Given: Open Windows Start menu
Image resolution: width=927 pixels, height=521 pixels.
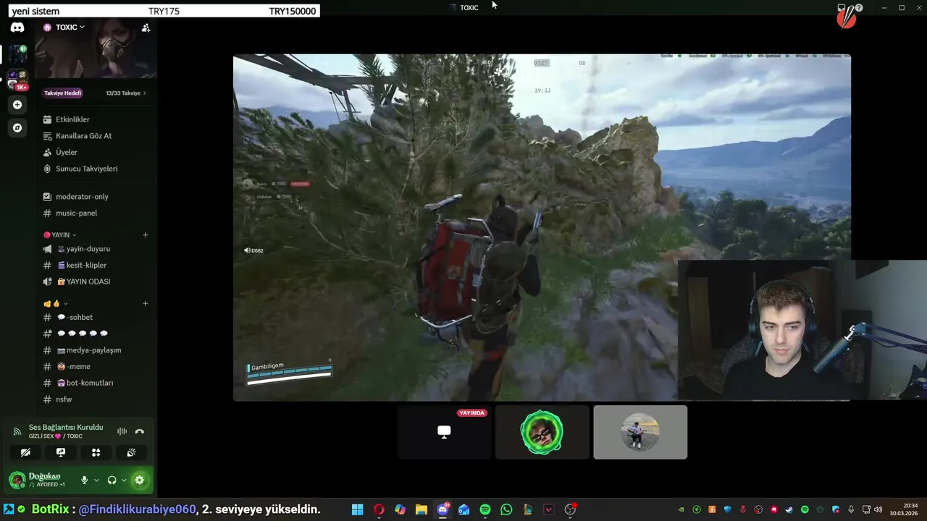Looking at the screenshot, I should point(358,509).
